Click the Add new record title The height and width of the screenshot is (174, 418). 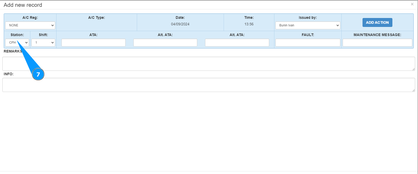(23, 5)
